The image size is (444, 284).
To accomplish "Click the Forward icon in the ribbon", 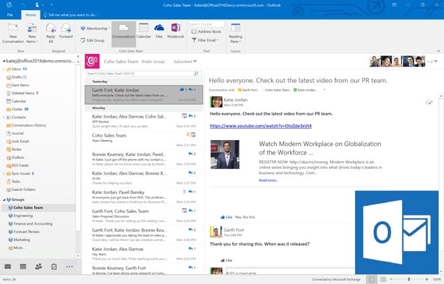I will point(66,28).
